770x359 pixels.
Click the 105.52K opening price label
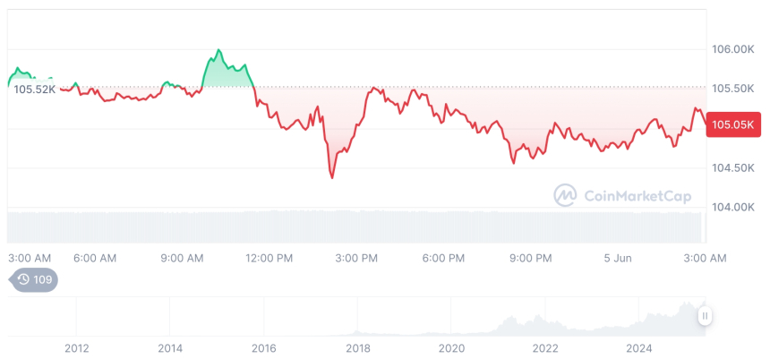(34, 89)
